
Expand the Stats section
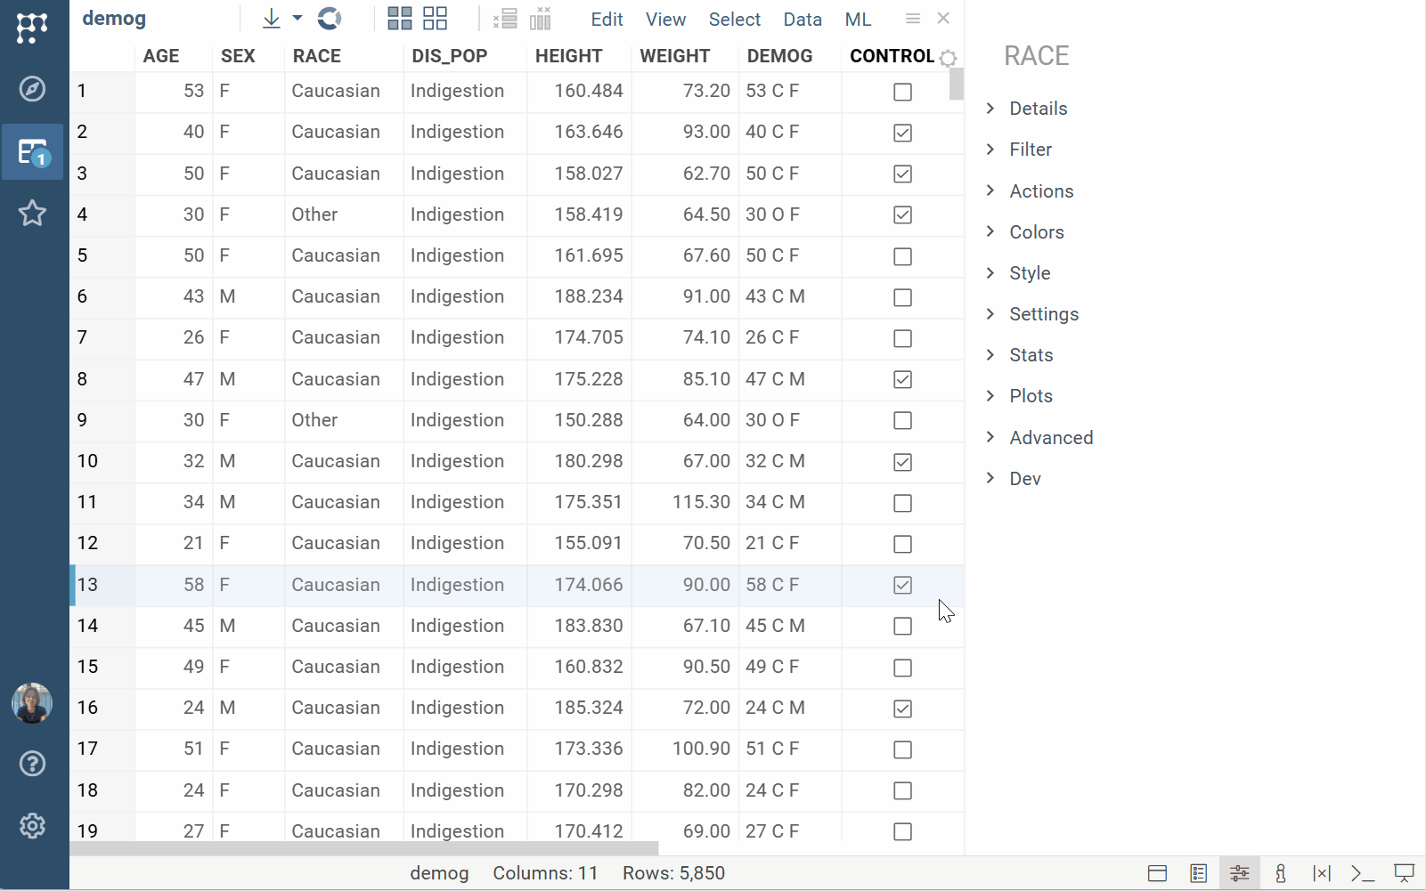[x=1031, y=355]
